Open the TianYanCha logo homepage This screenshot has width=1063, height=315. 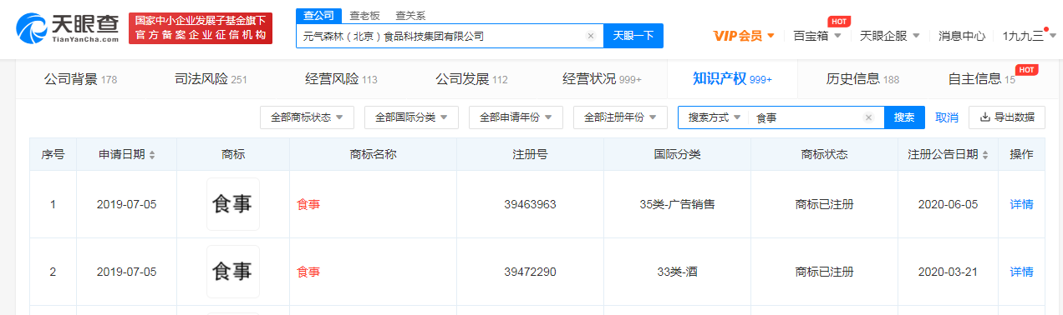[68, 27]
